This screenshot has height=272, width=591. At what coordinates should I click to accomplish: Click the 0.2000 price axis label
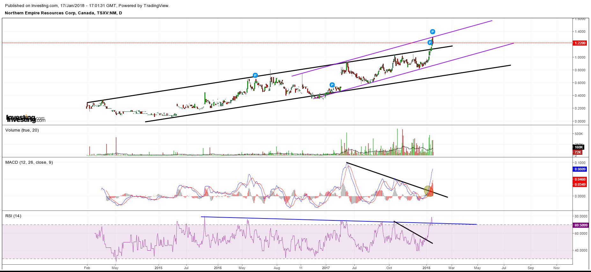point(580,108)
